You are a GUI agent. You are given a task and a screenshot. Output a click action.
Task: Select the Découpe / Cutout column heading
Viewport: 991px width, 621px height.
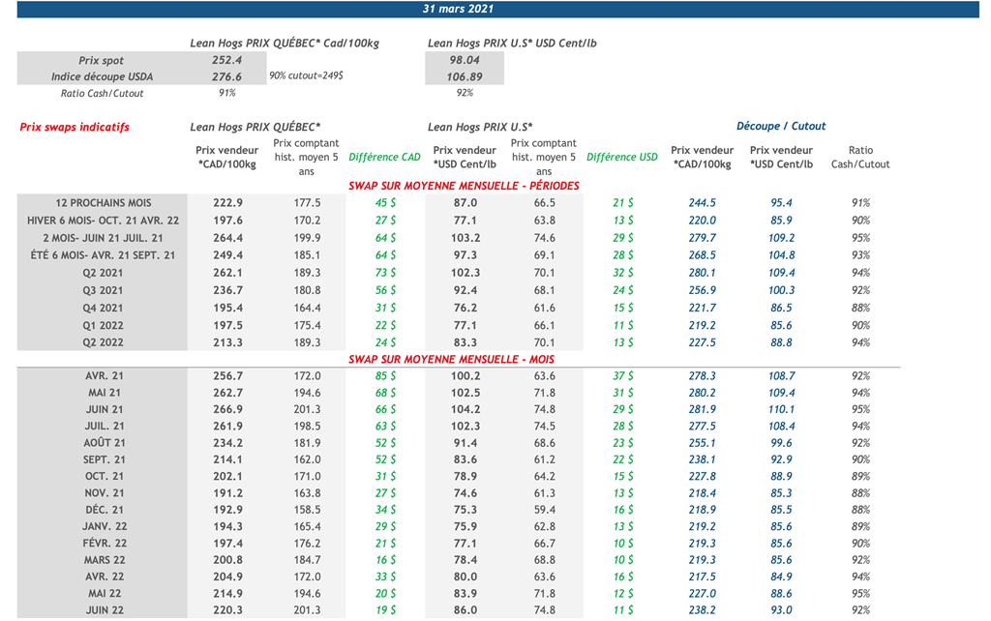[781, 126]
